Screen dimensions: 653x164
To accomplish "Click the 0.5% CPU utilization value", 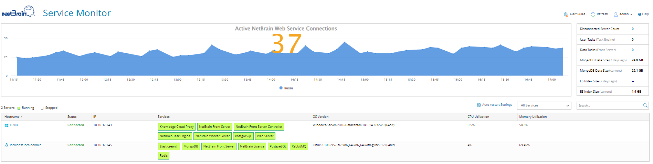I will [x=471, y=125].
